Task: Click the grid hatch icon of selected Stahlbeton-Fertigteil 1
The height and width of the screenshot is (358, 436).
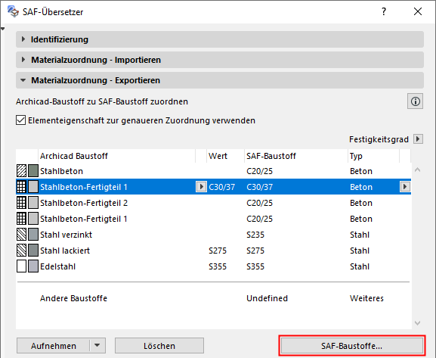Action: pos(21,187)
